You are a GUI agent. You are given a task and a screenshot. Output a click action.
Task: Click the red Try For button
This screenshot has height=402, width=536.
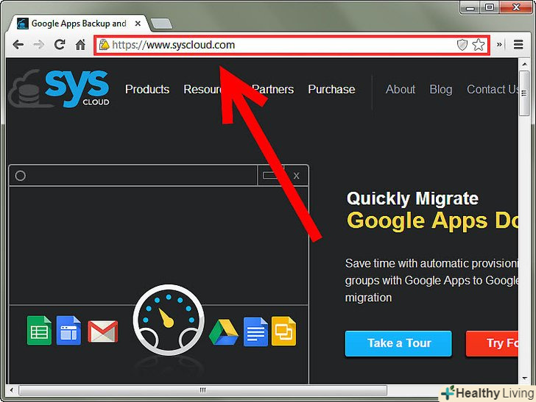click(x=492, y=343)
